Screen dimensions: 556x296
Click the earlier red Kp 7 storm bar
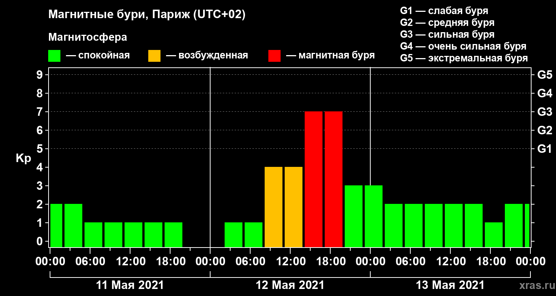coord(314,179)
